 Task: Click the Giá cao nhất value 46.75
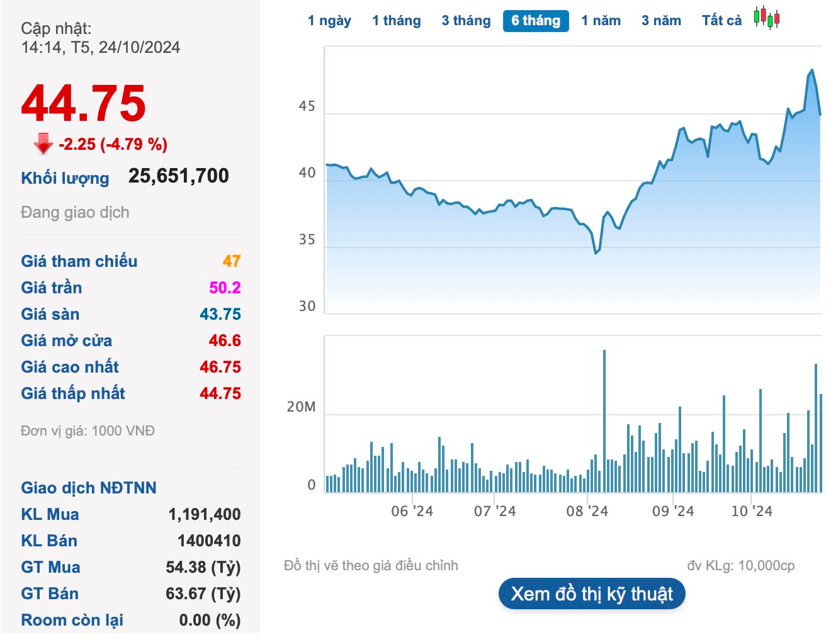(x=220, y=367)
